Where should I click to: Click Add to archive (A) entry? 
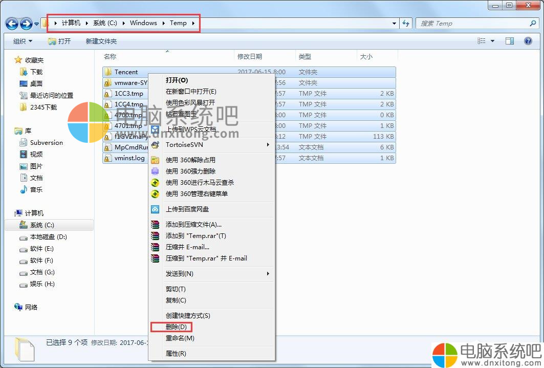193,225
